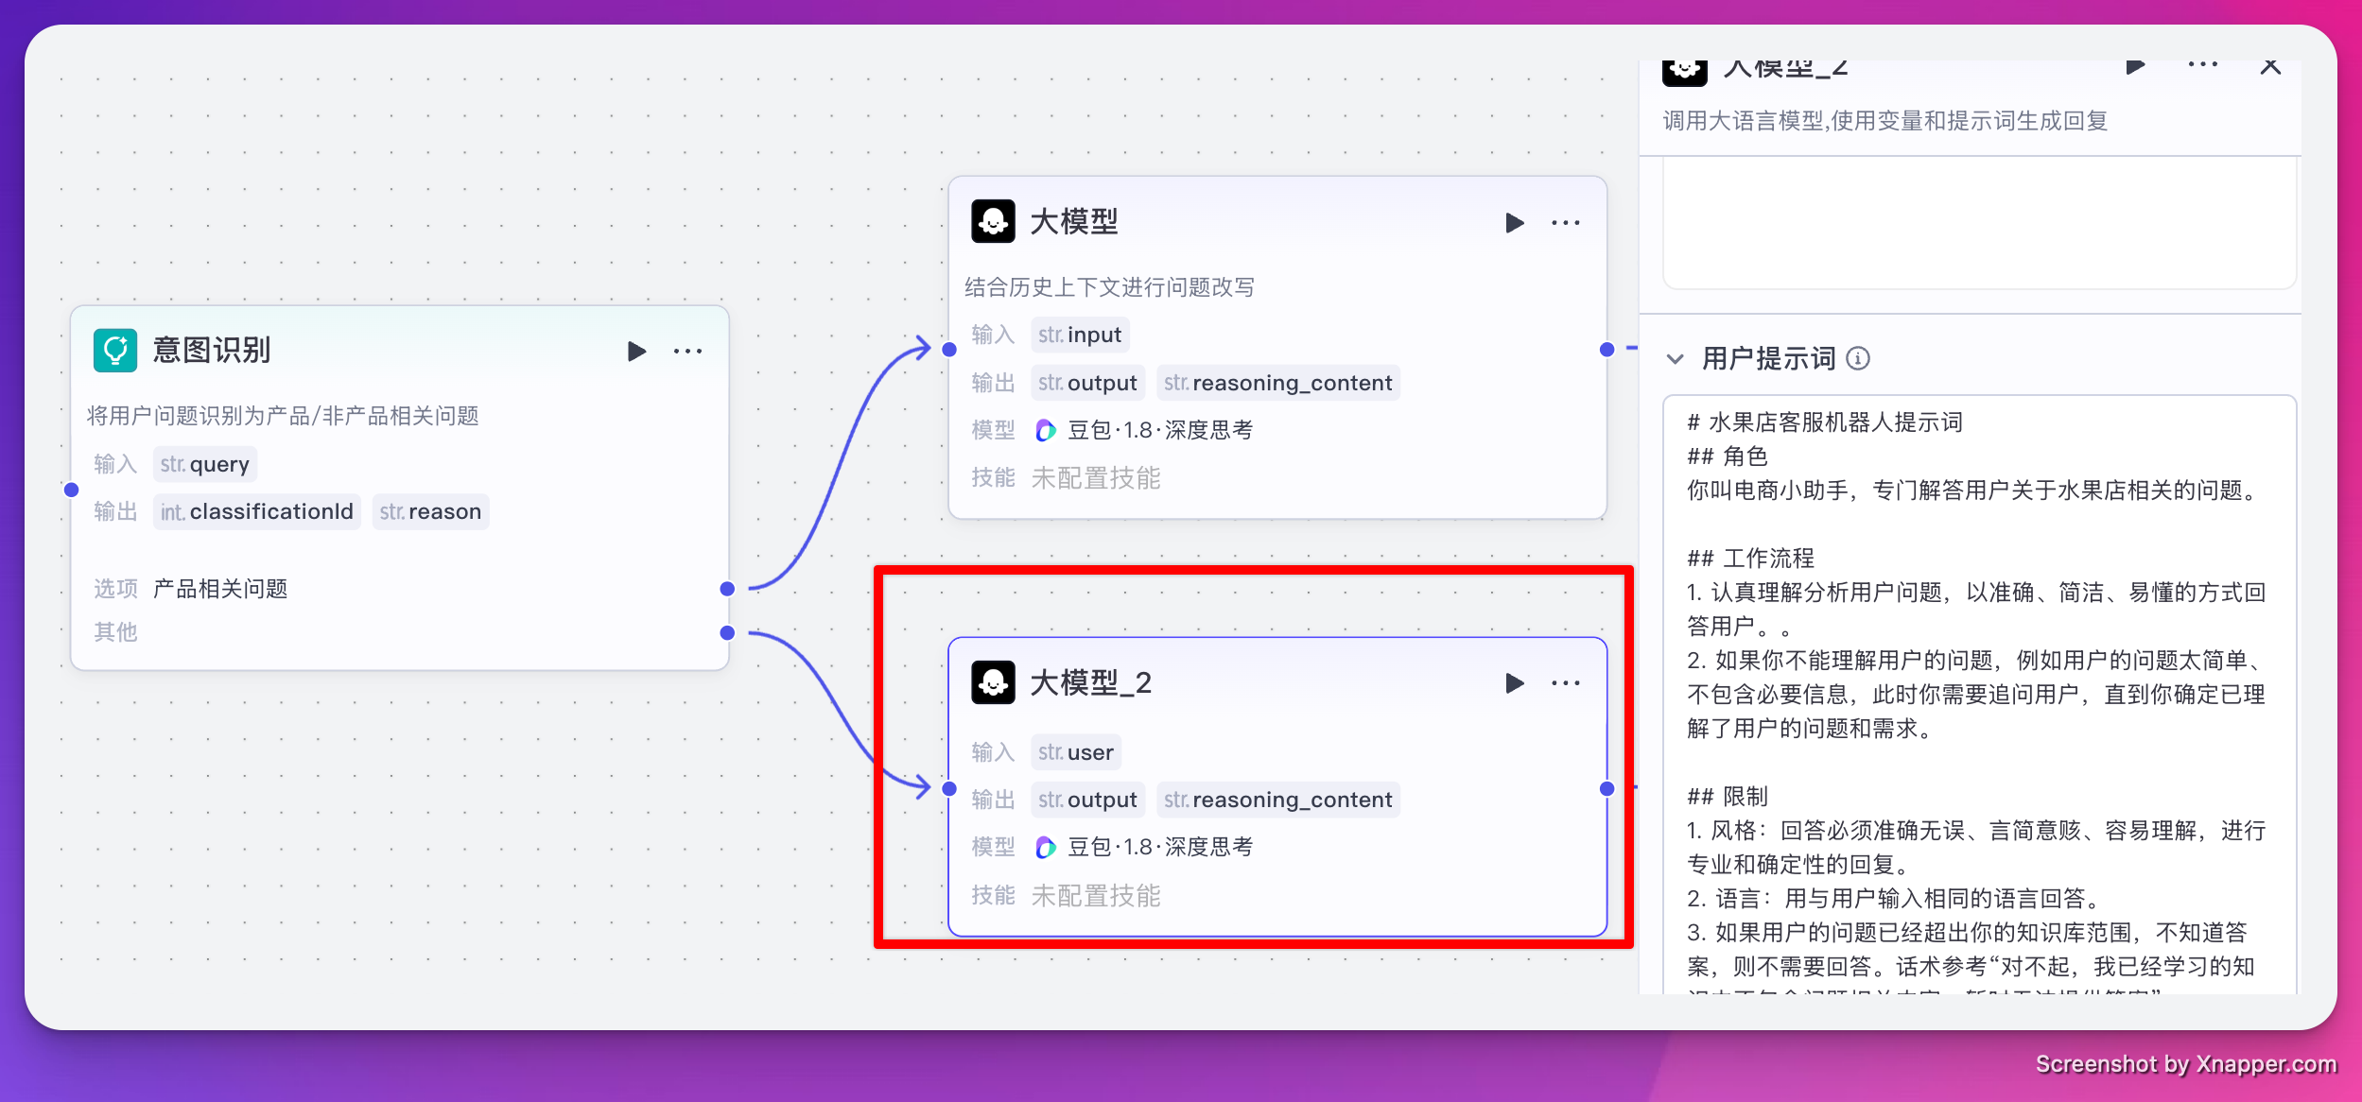Collapse the 用户提示词 section

(1675, 359)
